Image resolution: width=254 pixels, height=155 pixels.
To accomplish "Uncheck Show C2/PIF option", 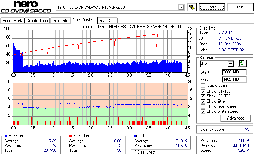I will coord(203,96).
